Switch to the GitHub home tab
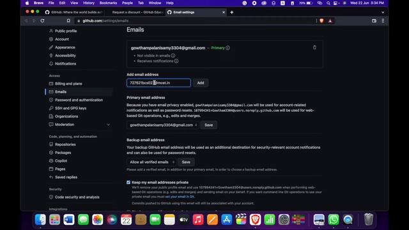Image resolution: width=409 pixels, height=230 pixels. click(74, 12)
